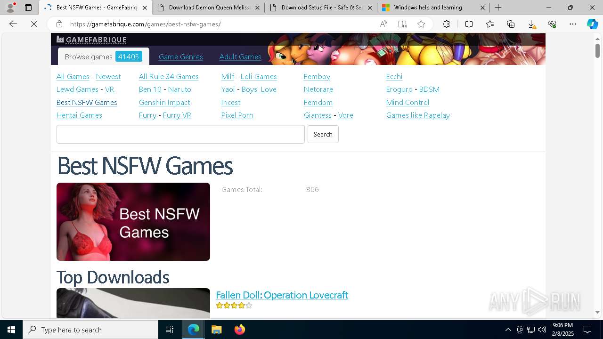Open the Furry VR link

click(x=177, y=115)
